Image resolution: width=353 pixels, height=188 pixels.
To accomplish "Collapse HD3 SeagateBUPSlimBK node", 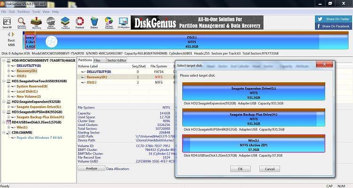I will click(4, 112).
